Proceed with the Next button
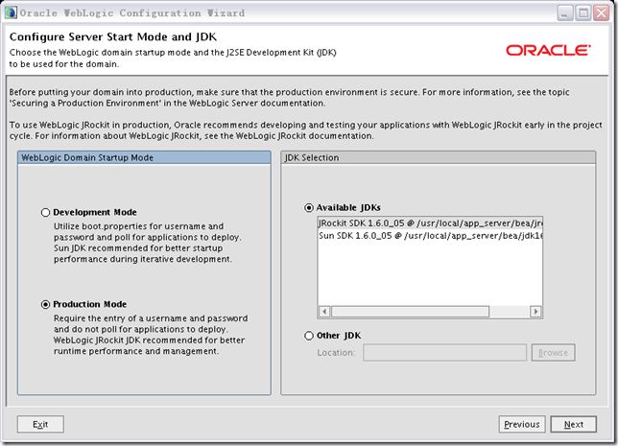Viewport: 618px width, 446px height. [574, 424]
